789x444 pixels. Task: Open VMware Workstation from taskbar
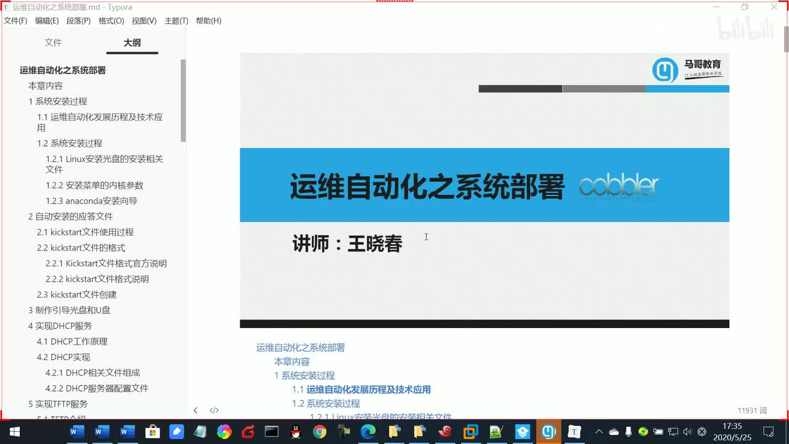click(470, 432)
